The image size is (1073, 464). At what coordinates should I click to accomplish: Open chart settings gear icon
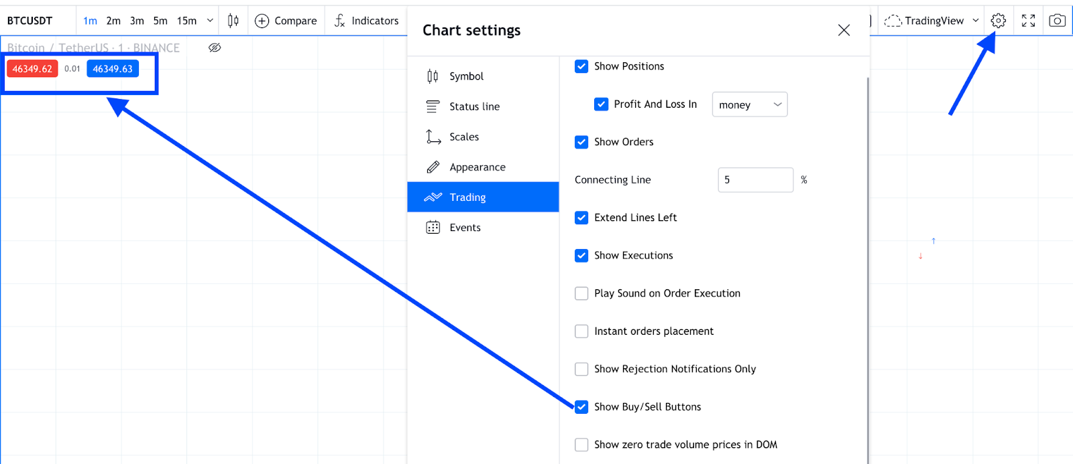[x=998, y=21]
